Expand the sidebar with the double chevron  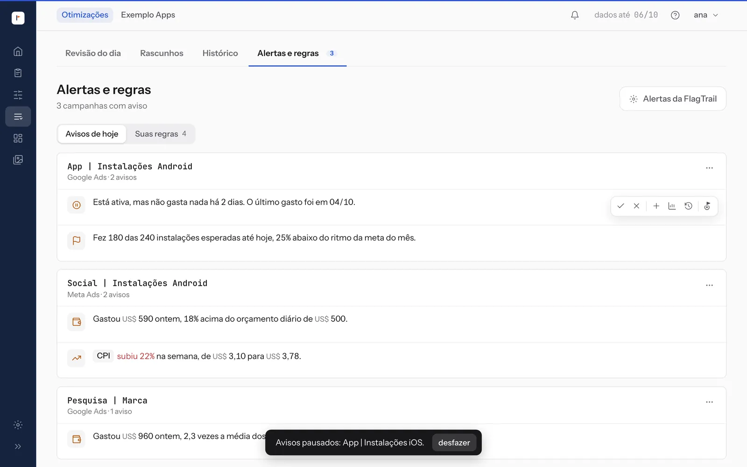pyautogui.click(x=18, y=446)
